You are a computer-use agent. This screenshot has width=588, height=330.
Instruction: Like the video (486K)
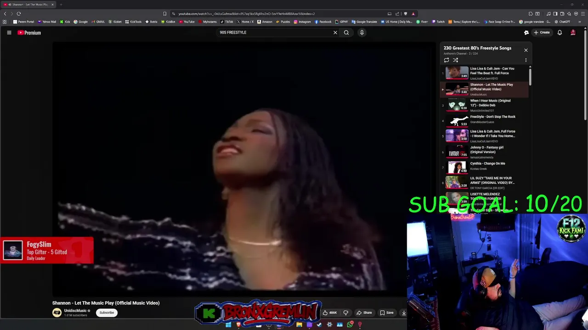pos(330,313)
